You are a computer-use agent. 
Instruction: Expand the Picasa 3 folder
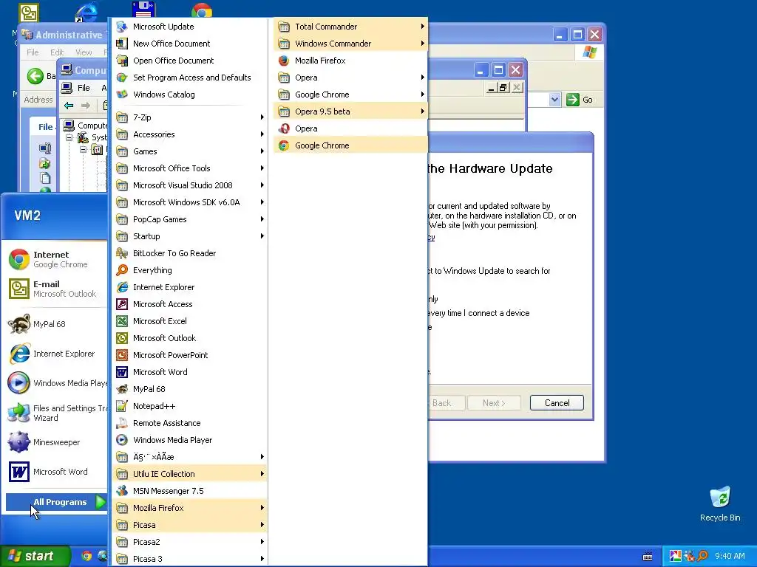pos(189,559)
